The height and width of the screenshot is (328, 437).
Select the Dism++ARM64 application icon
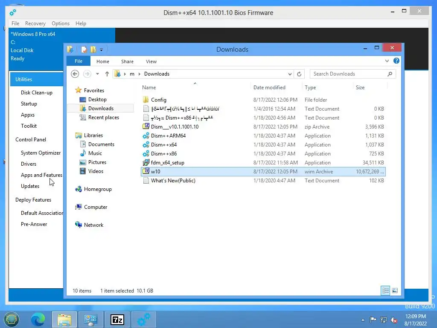tap(146, 135)
